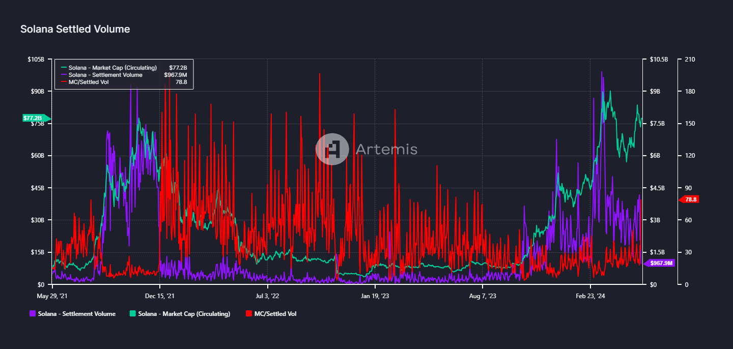Click the 120 far-right axis label
The image size is (733, 349).
pyautogui.click(x=690, y=156)
